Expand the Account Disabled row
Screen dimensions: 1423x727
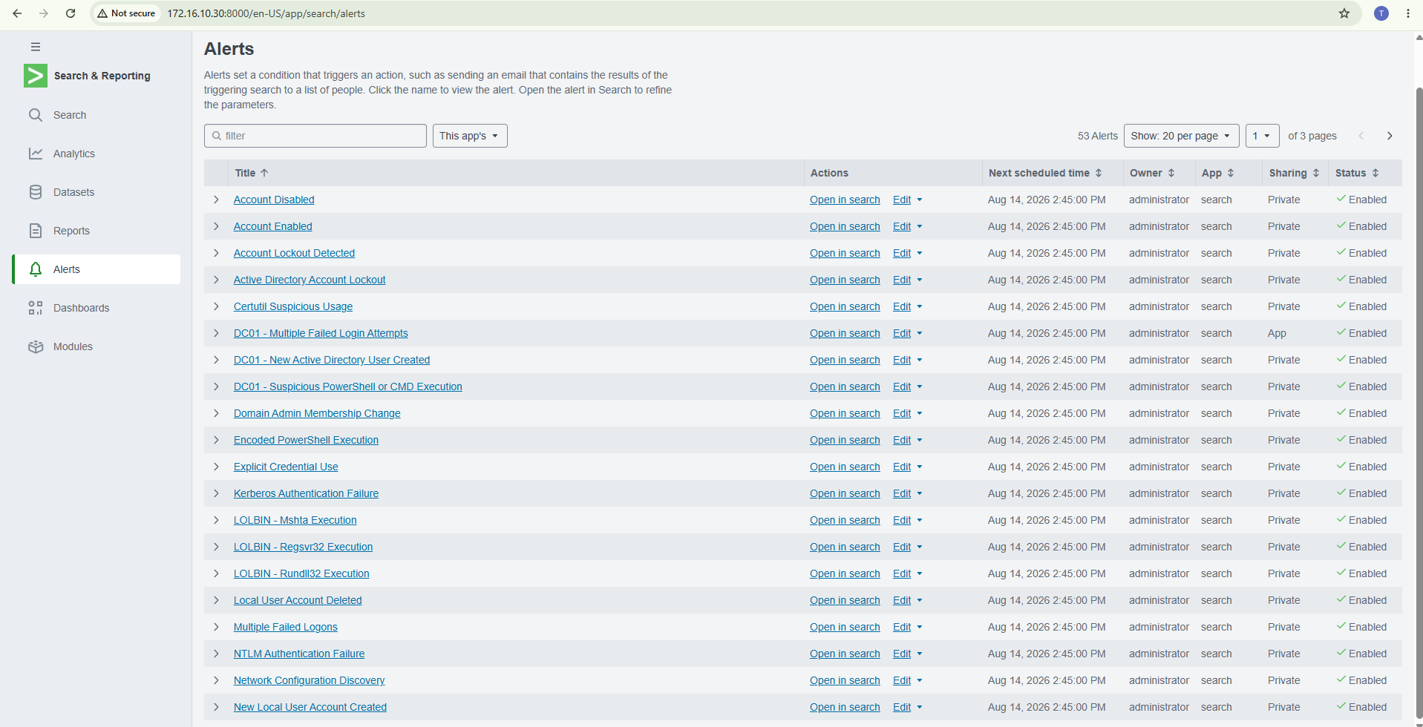click(216, 200)
